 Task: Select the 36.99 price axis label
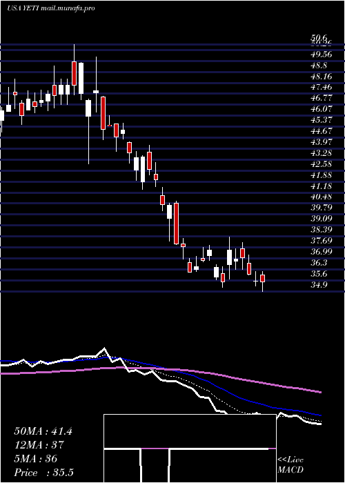(x=322, y=252)
